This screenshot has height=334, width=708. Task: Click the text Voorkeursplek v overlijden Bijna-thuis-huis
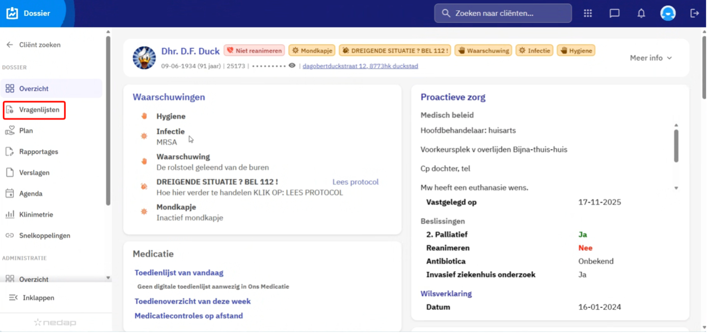coord(494,150)
